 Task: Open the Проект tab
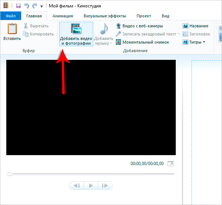(144, 16)
